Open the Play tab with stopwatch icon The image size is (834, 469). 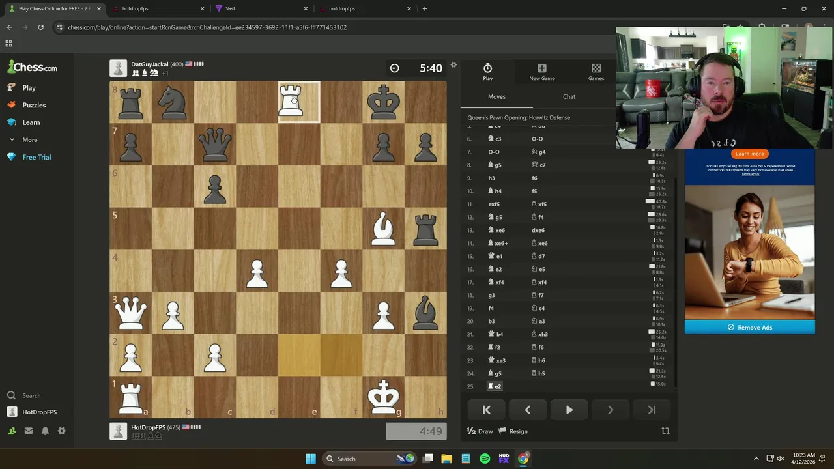click(x=487, y=72)
